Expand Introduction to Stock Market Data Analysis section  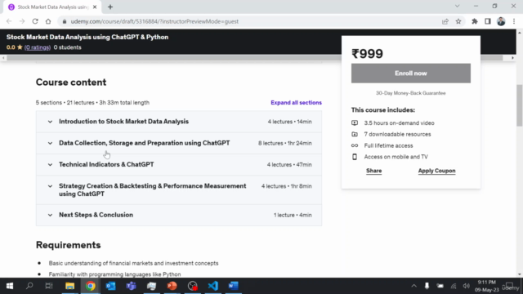click(x=179, y=122)
